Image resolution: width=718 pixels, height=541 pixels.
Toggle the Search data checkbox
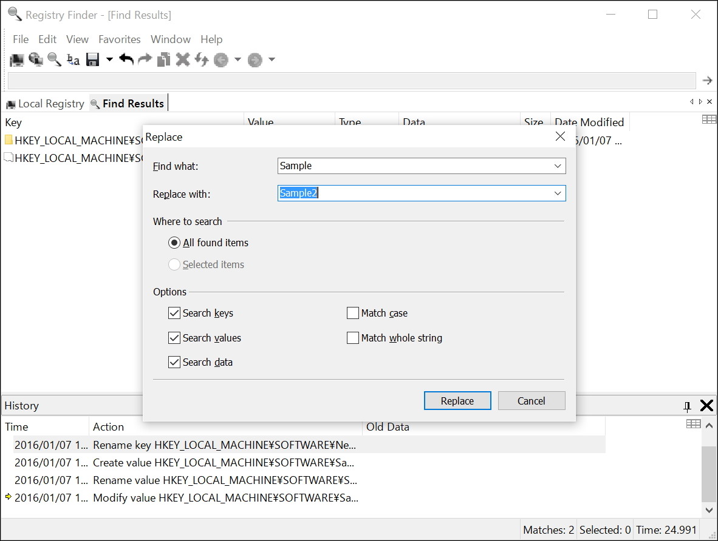(x=174, y=362)
